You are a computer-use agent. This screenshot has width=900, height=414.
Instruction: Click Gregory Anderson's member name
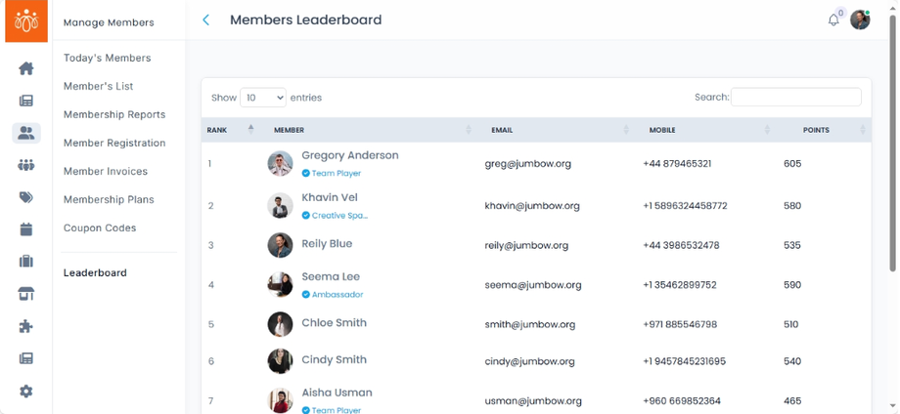pyautogui.click(x=349, y=155)
